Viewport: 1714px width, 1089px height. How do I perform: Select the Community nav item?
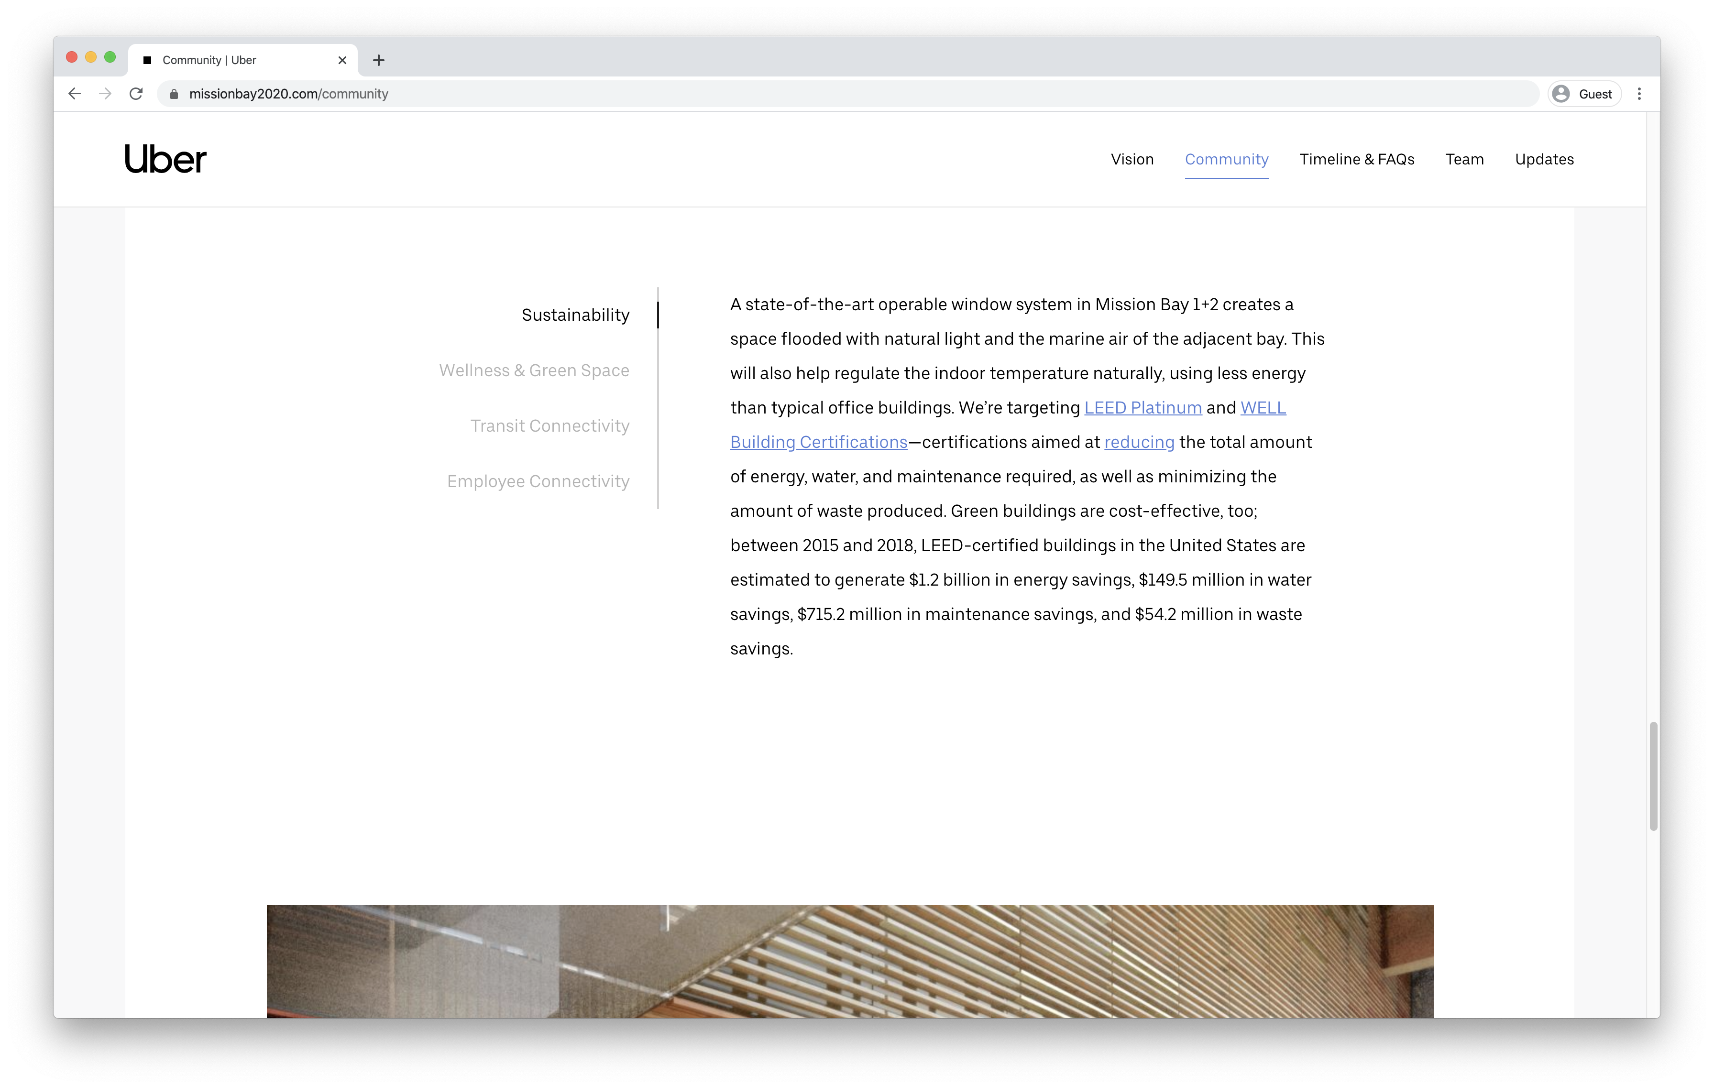[1226, 159]
